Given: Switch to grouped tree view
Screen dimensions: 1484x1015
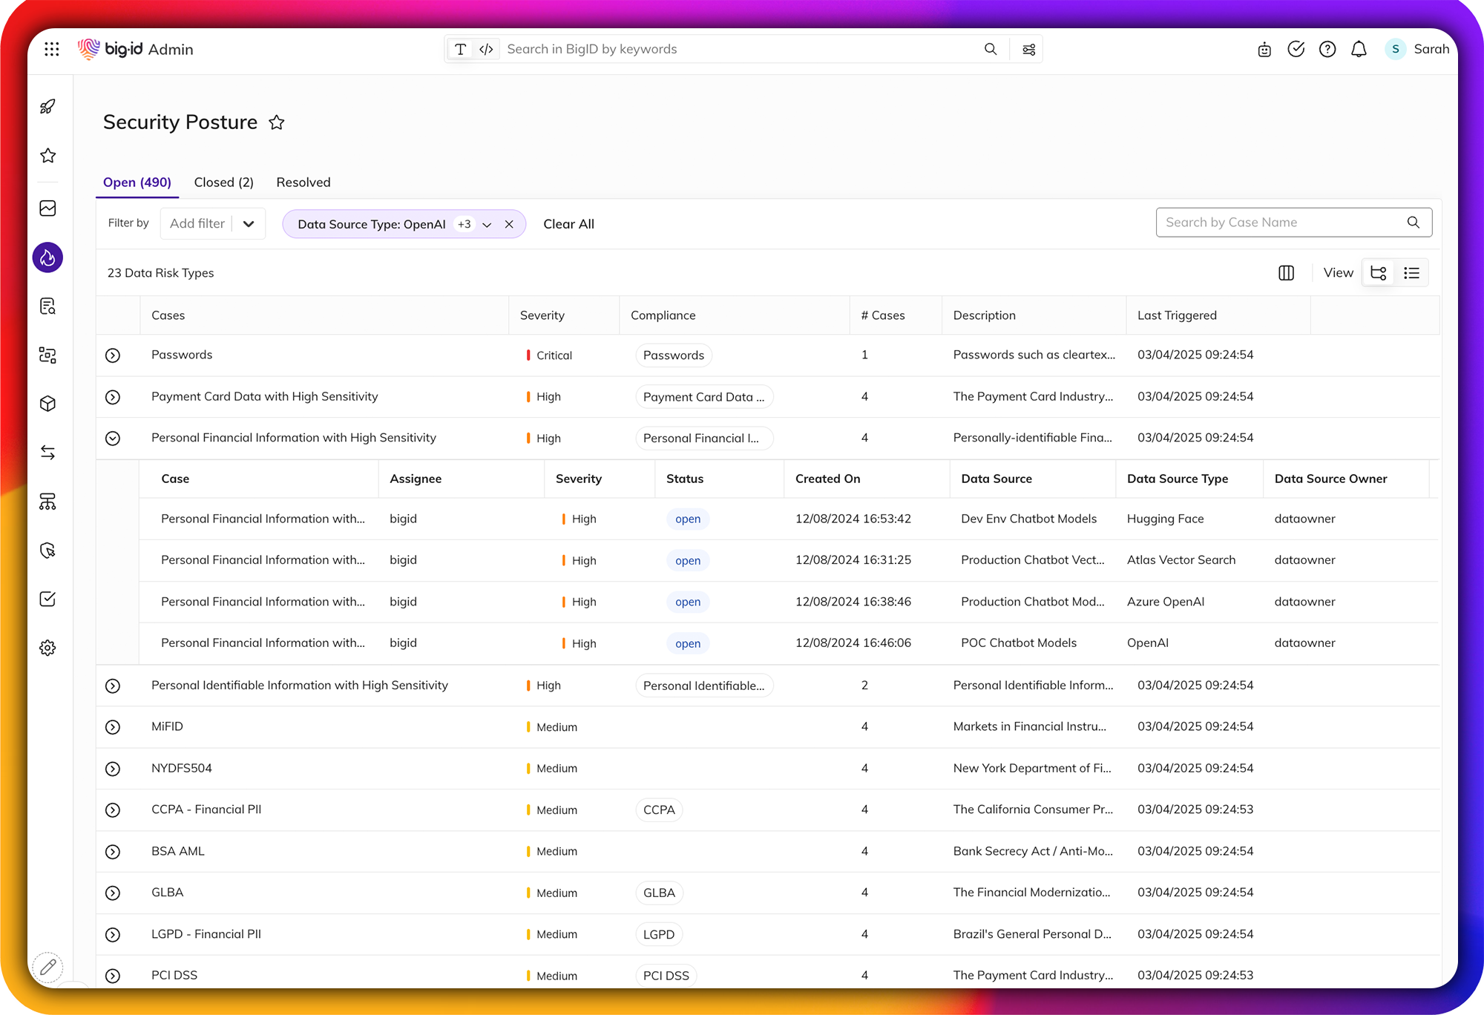Looking at the screenshot, I should (x=1379, y=273).
